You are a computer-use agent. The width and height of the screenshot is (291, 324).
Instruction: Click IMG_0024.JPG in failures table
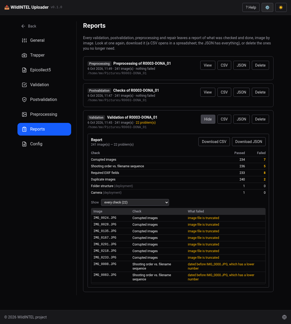105,218
